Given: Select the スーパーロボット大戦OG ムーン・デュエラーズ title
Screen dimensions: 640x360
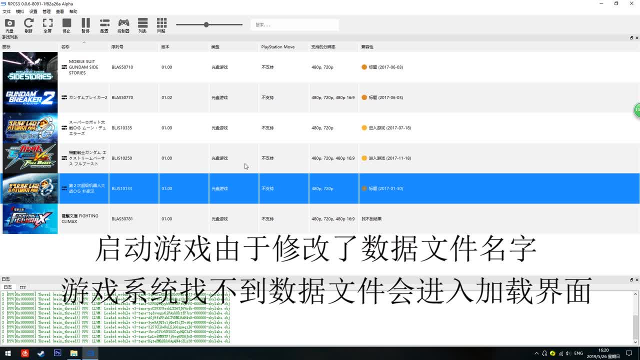Looking at the screenshot, I should click(87, 128).
